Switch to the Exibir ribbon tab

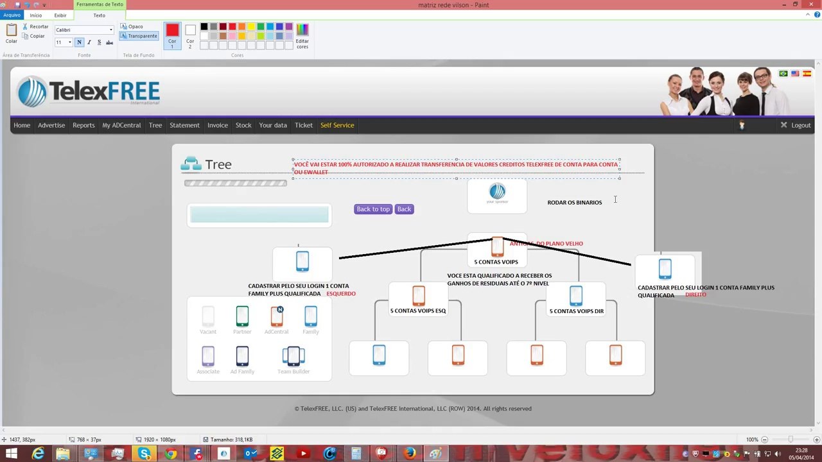pos(60,15)
